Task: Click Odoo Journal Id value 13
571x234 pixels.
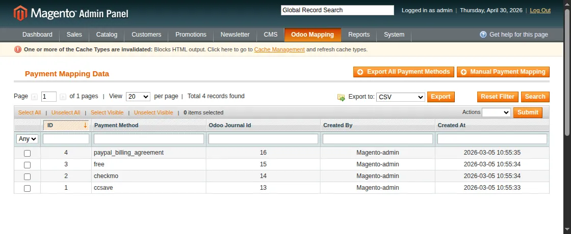Action: click(263, 188)
